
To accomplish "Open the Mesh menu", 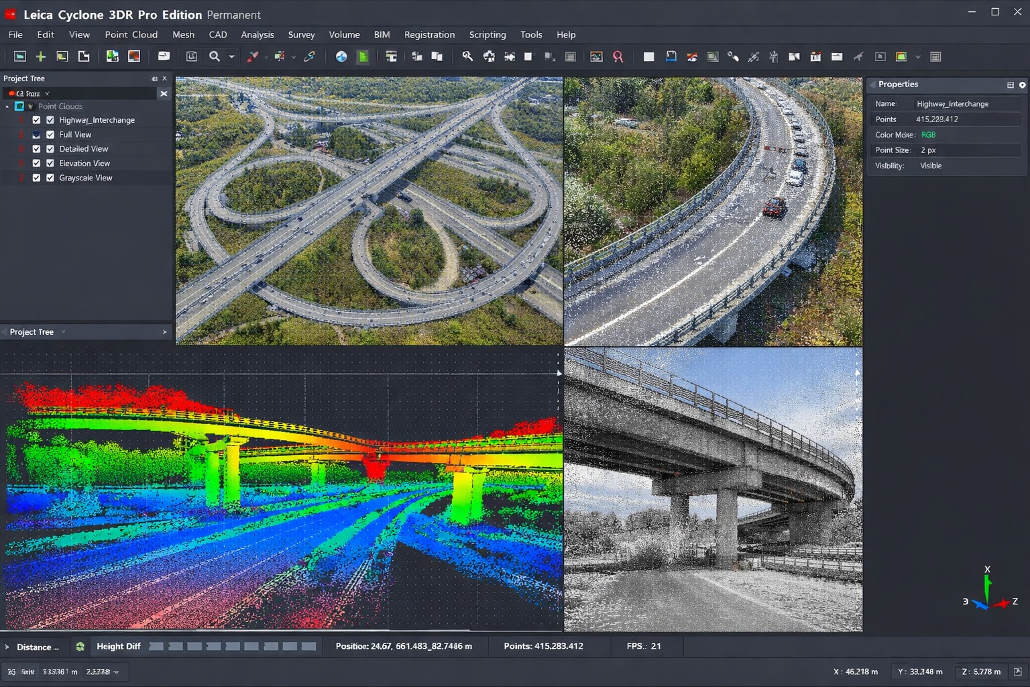I will (183, 34).
